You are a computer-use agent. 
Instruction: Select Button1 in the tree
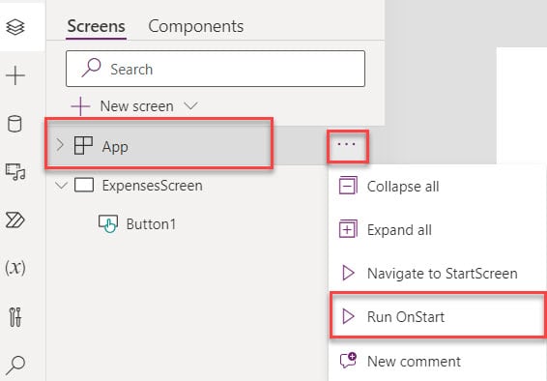[151, 224]
